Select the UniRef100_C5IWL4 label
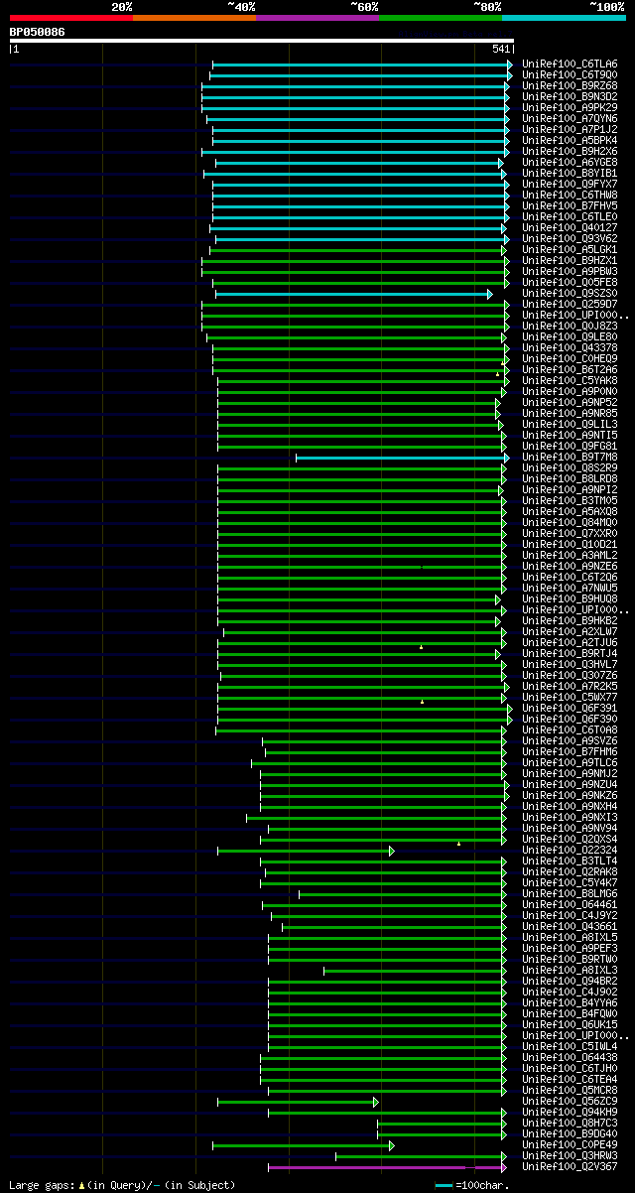Screen dimensions: 635x1193 [x=570, y=1046]
